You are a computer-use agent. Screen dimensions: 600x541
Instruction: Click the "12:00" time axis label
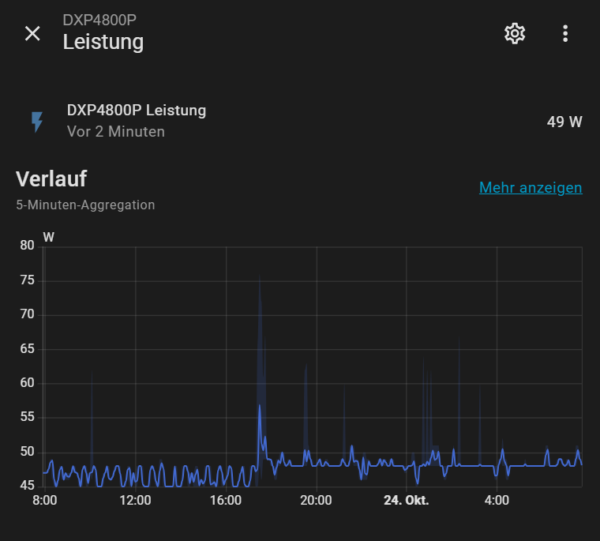135,500
